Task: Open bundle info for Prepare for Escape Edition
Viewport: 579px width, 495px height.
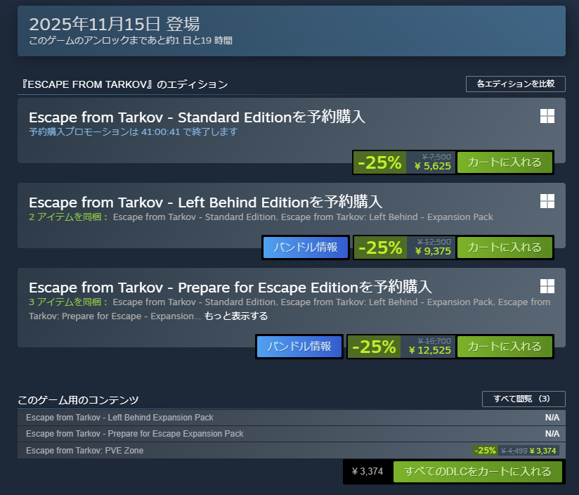Action: point(299,347)
